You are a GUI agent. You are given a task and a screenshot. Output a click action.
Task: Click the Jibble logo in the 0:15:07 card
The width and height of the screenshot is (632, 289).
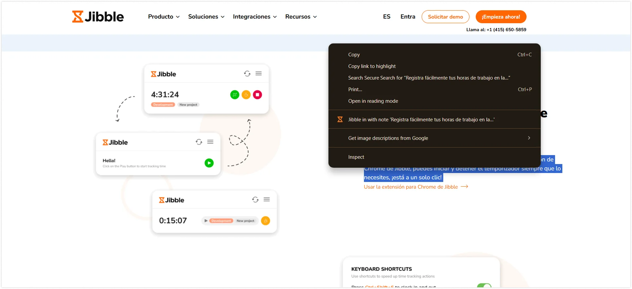point(172,200)
